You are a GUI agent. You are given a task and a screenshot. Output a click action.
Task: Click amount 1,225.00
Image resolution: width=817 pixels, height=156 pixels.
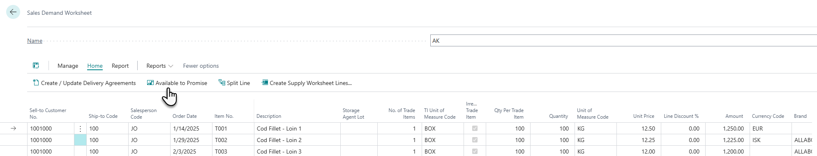click(x=727, y=140)
